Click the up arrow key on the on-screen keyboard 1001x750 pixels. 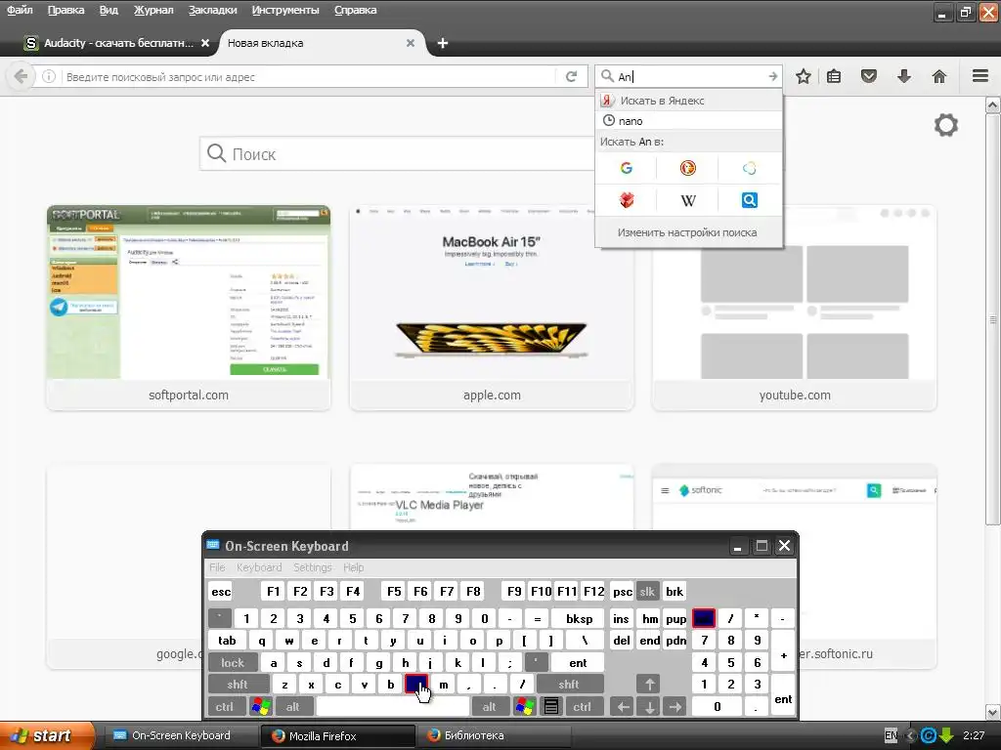649,685
